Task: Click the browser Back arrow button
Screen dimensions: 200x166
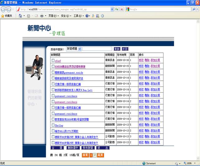Action: (4, 9)
